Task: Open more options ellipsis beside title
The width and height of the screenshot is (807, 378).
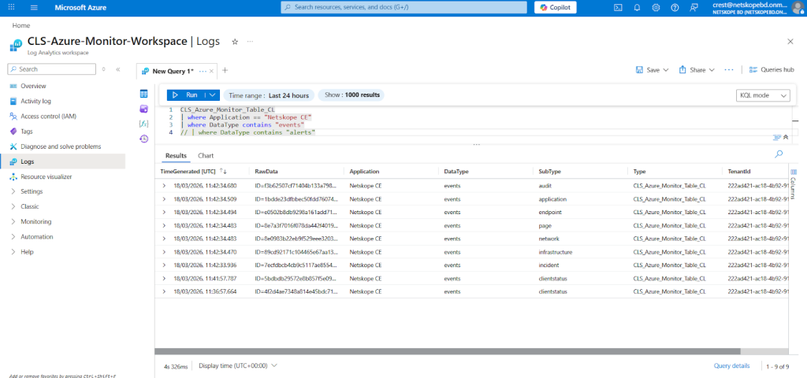Action: point(250,41)
